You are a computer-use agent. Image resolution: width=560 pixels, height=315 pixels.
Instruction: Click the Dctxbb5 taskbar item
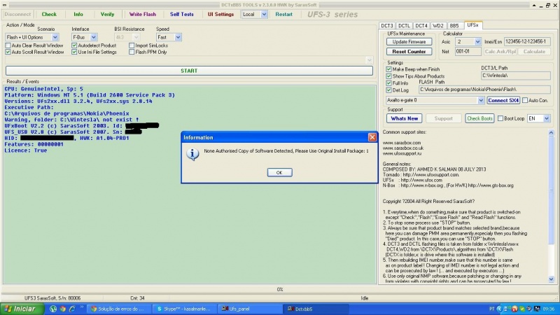[x=316, y=309]
